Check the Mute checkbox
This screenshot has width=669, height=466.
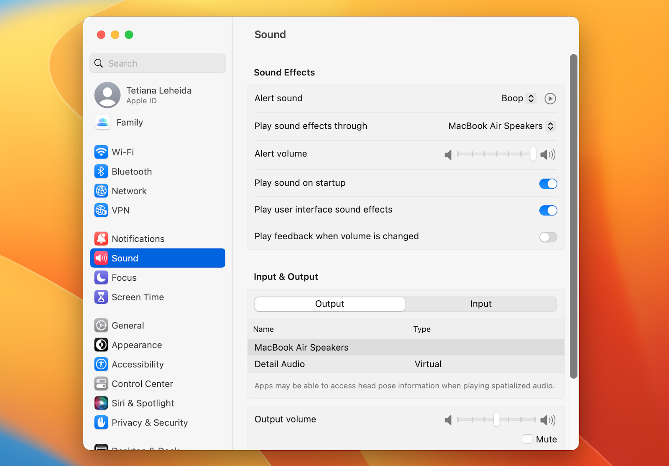pyautogui.click(x=528, y=439)
